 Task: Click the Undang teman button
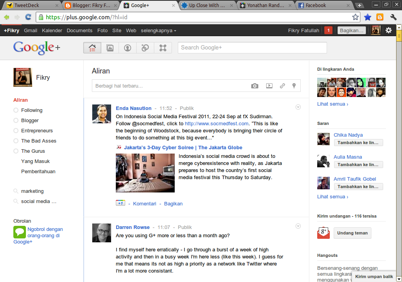pos(352,233)
